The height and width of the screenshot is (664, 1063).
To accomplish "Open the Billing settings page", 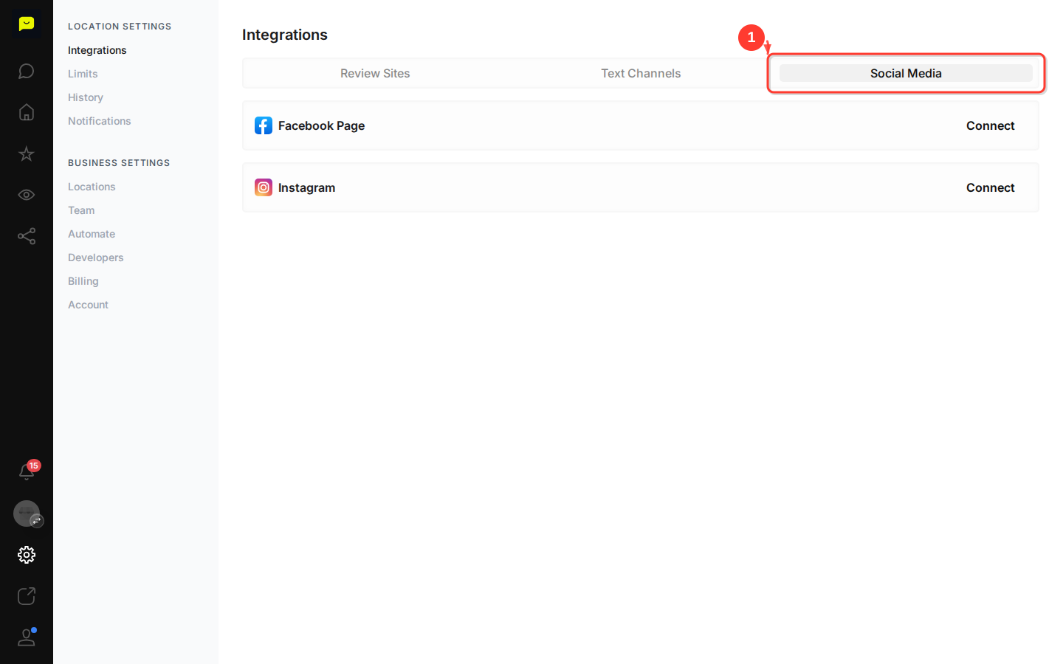I will (83, 281).
